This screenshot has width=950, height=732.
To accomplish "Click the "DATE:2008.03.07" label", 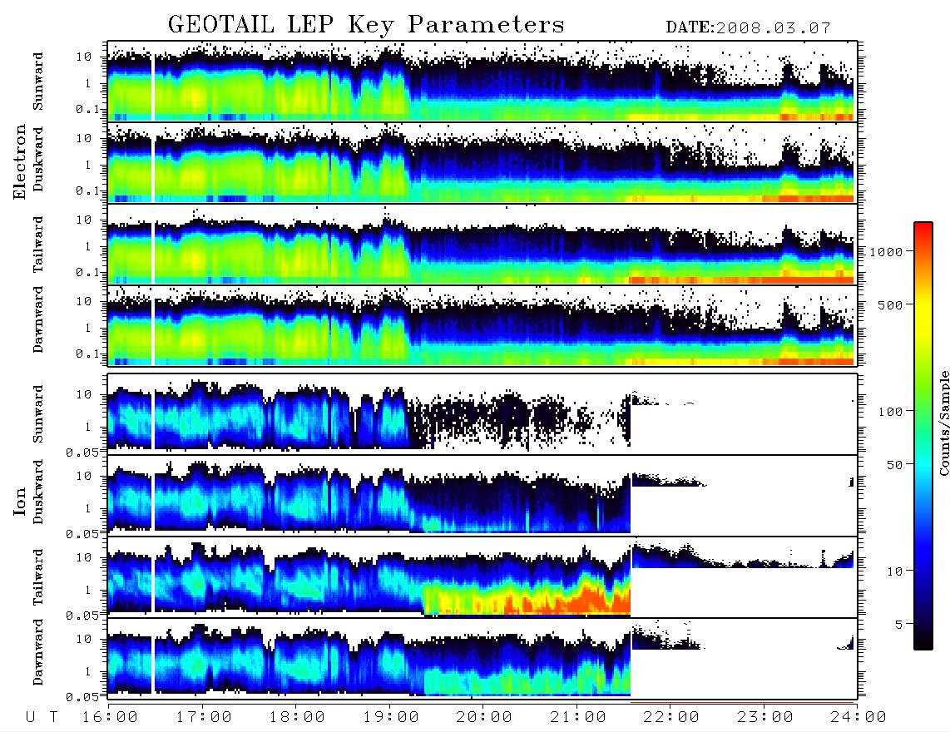I will pos(748,28).
